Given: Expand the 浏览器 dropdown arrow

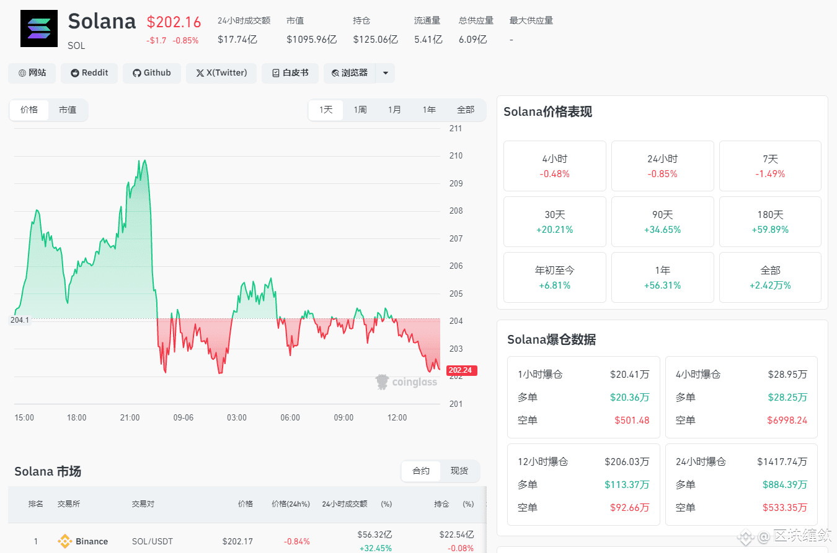Looking at the screenshot, I should tap(385, 73).
